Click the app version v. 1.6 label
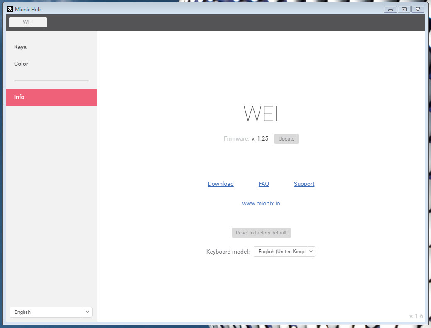 point(416,316)
